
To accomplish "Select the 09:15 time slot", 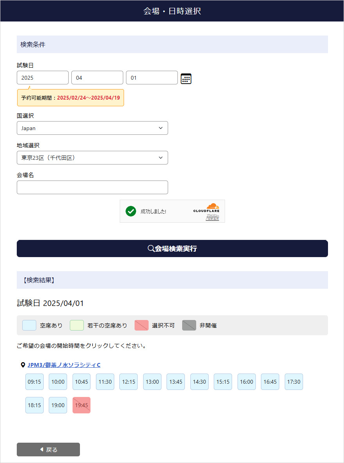I will (34, 382).
